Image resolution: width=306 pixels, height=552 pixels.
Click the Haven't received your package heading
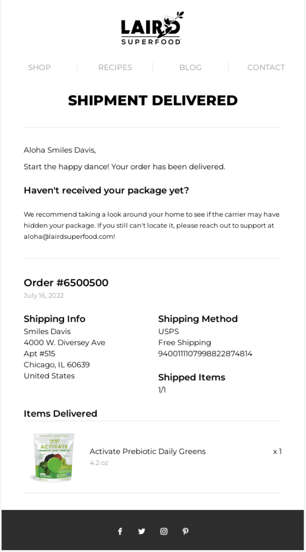click(x=106, y=191)
